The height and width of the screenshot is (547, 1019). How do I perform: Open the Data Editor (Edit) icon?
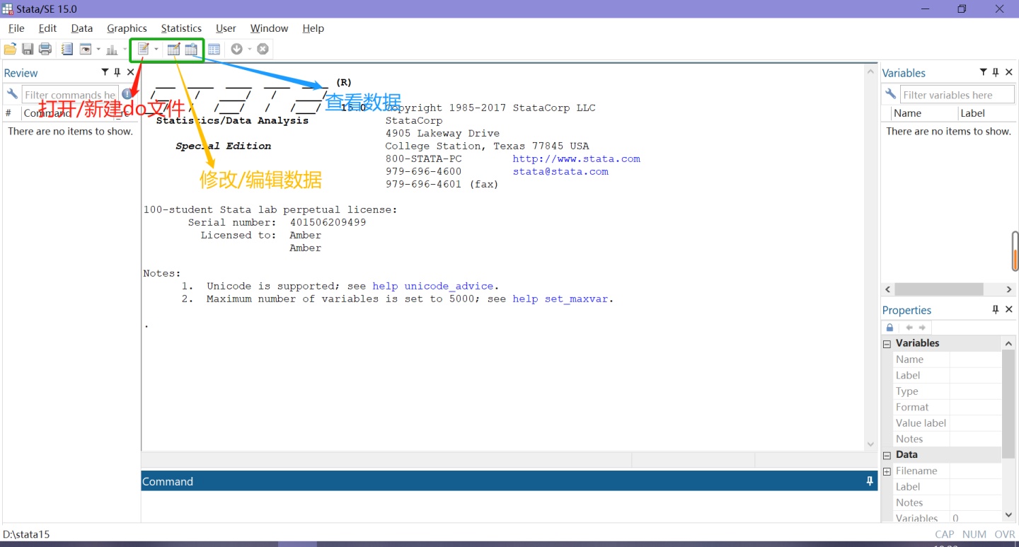click(173, 49)
